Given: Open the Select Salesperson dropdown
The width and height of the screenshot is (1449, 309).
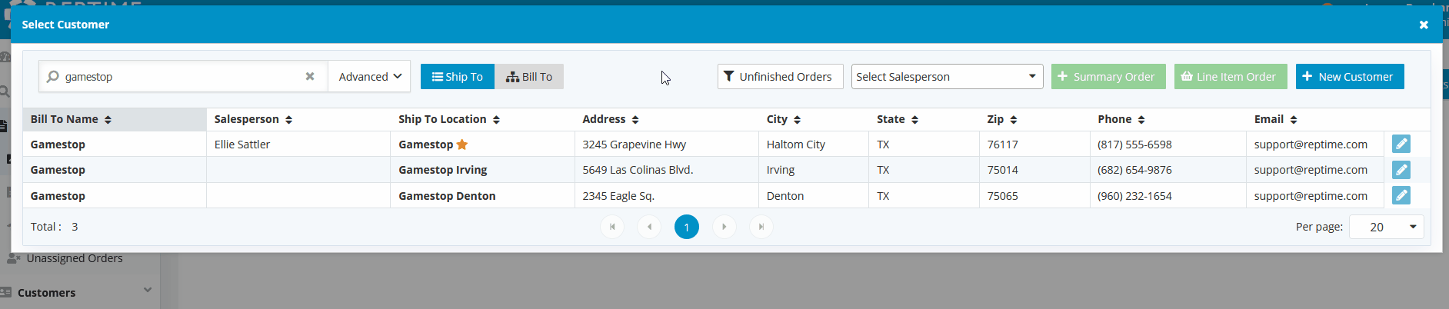Looking at the screenshot, I should click(947, 76).
